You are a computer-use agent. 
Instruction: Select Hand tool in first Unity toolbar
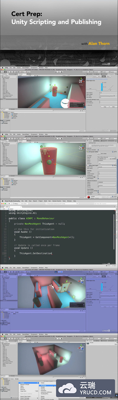(x=2, y=72)
